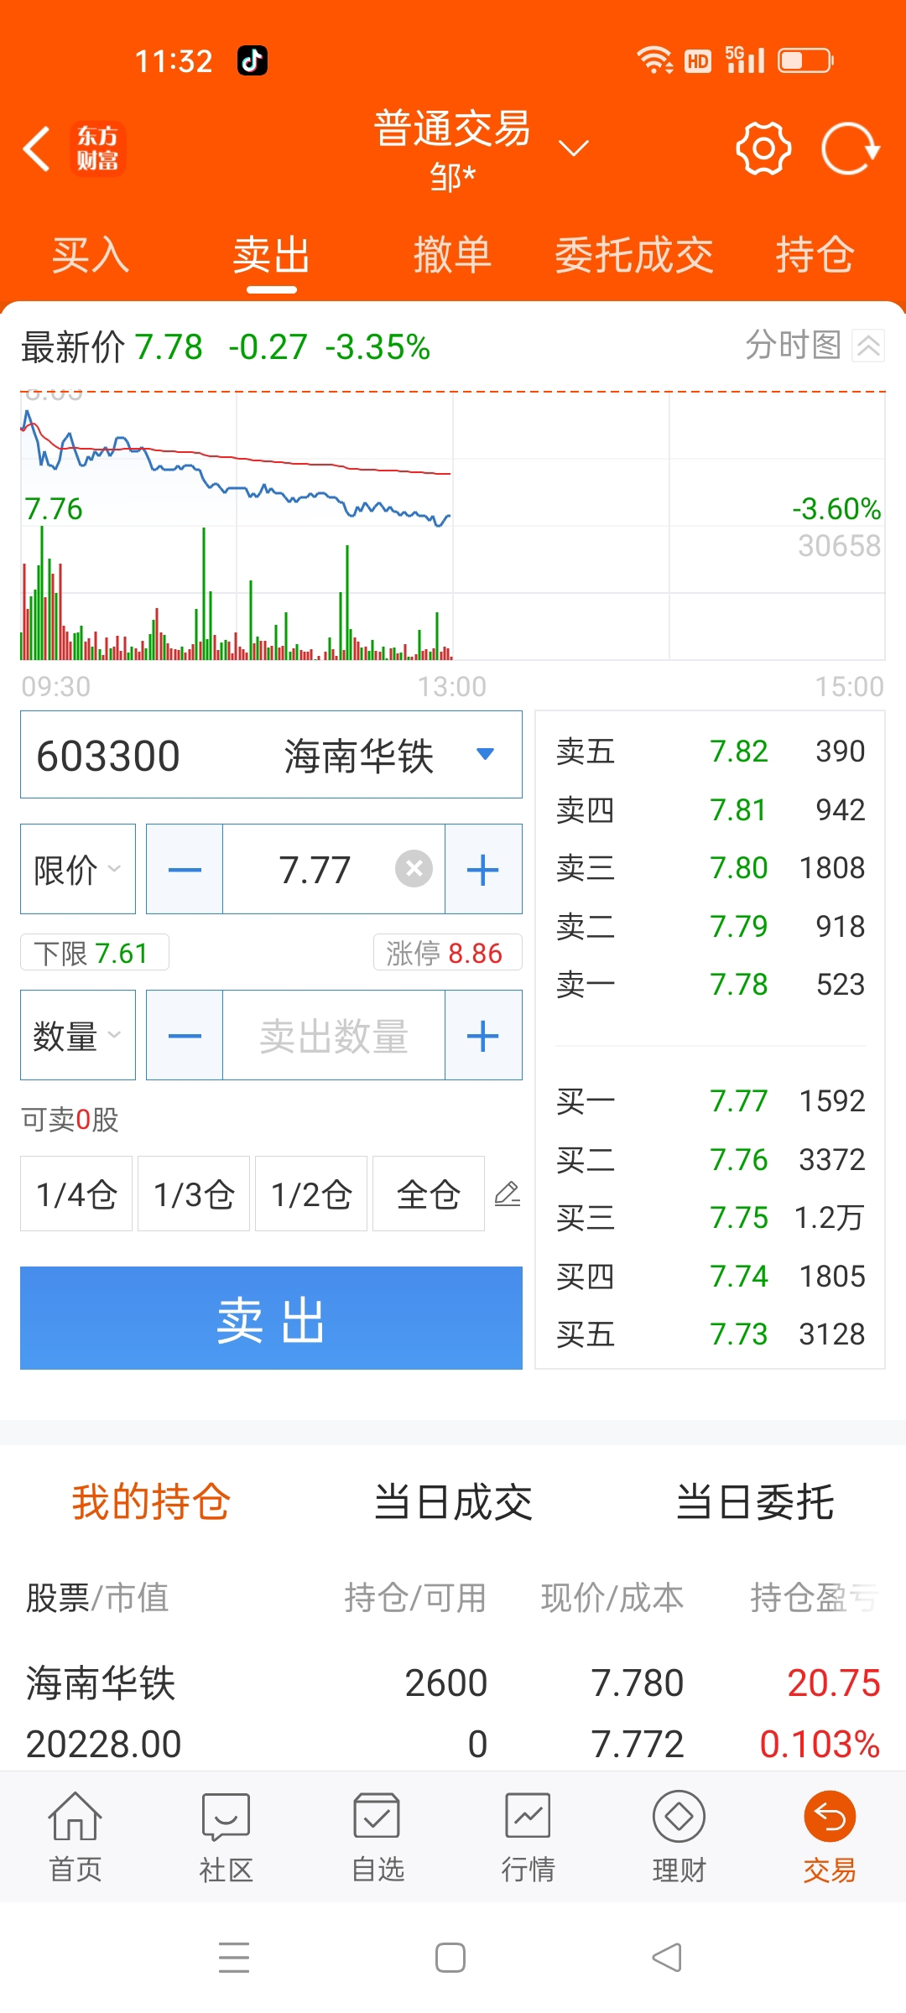Open 社区 community icon

pyautogui.click(x=226, y=1836)
